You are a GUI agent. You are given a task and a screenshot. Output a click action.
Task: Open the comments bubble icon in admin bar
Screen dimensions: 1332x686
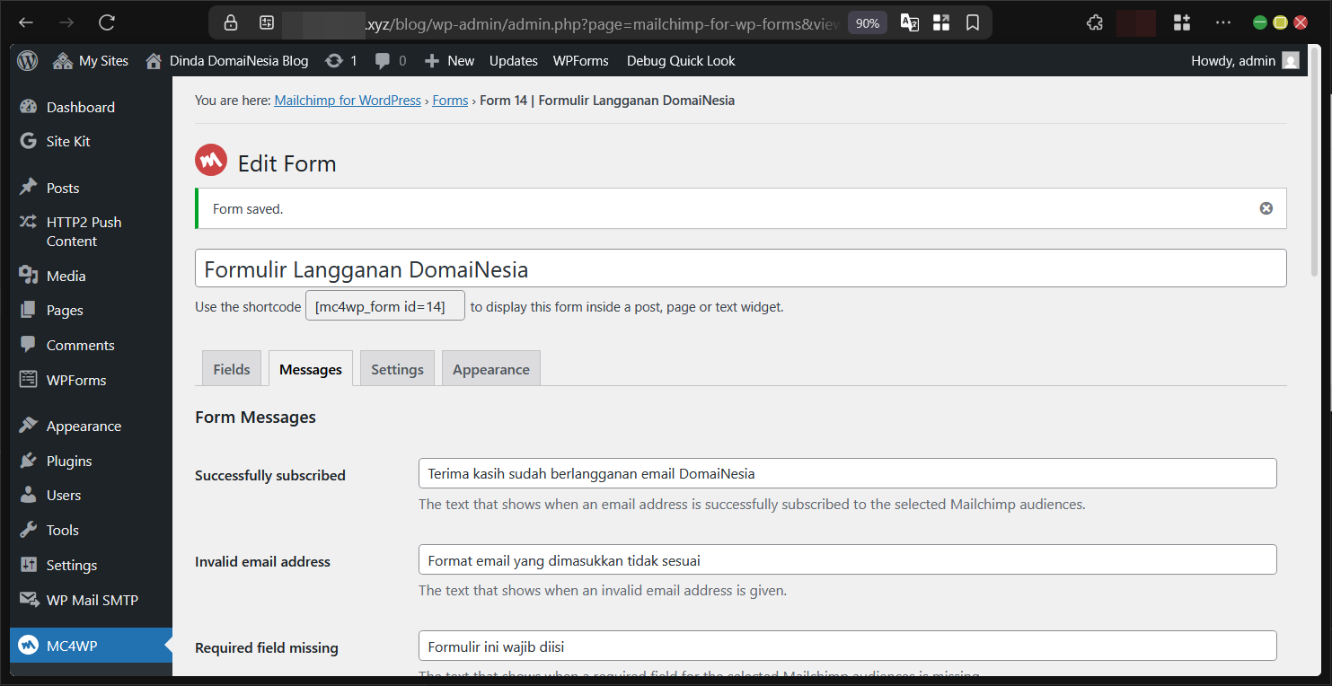coord(384,60)
